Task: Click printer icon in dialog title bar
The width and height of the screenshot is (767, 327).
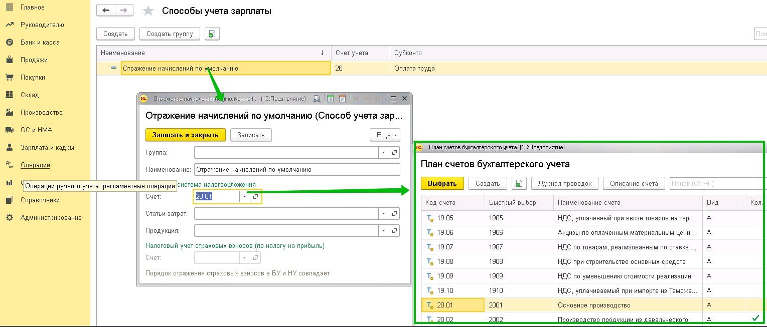Action: tap(317, 99)
